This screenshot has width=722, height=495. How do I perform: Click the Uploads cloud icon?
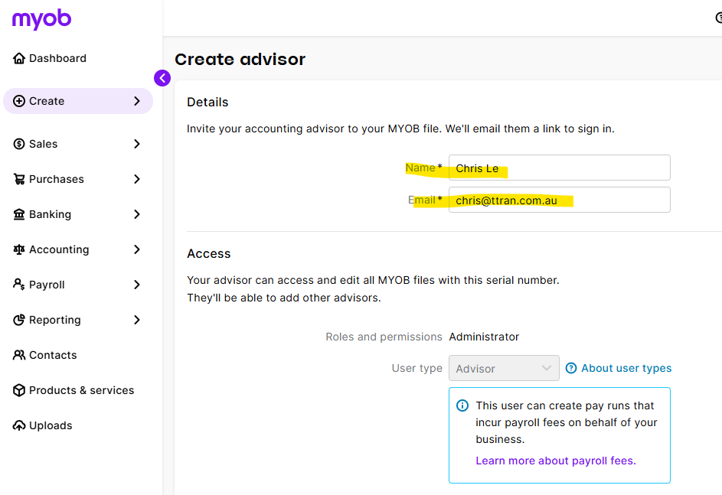pyautogui.click(x=19, y=425)
